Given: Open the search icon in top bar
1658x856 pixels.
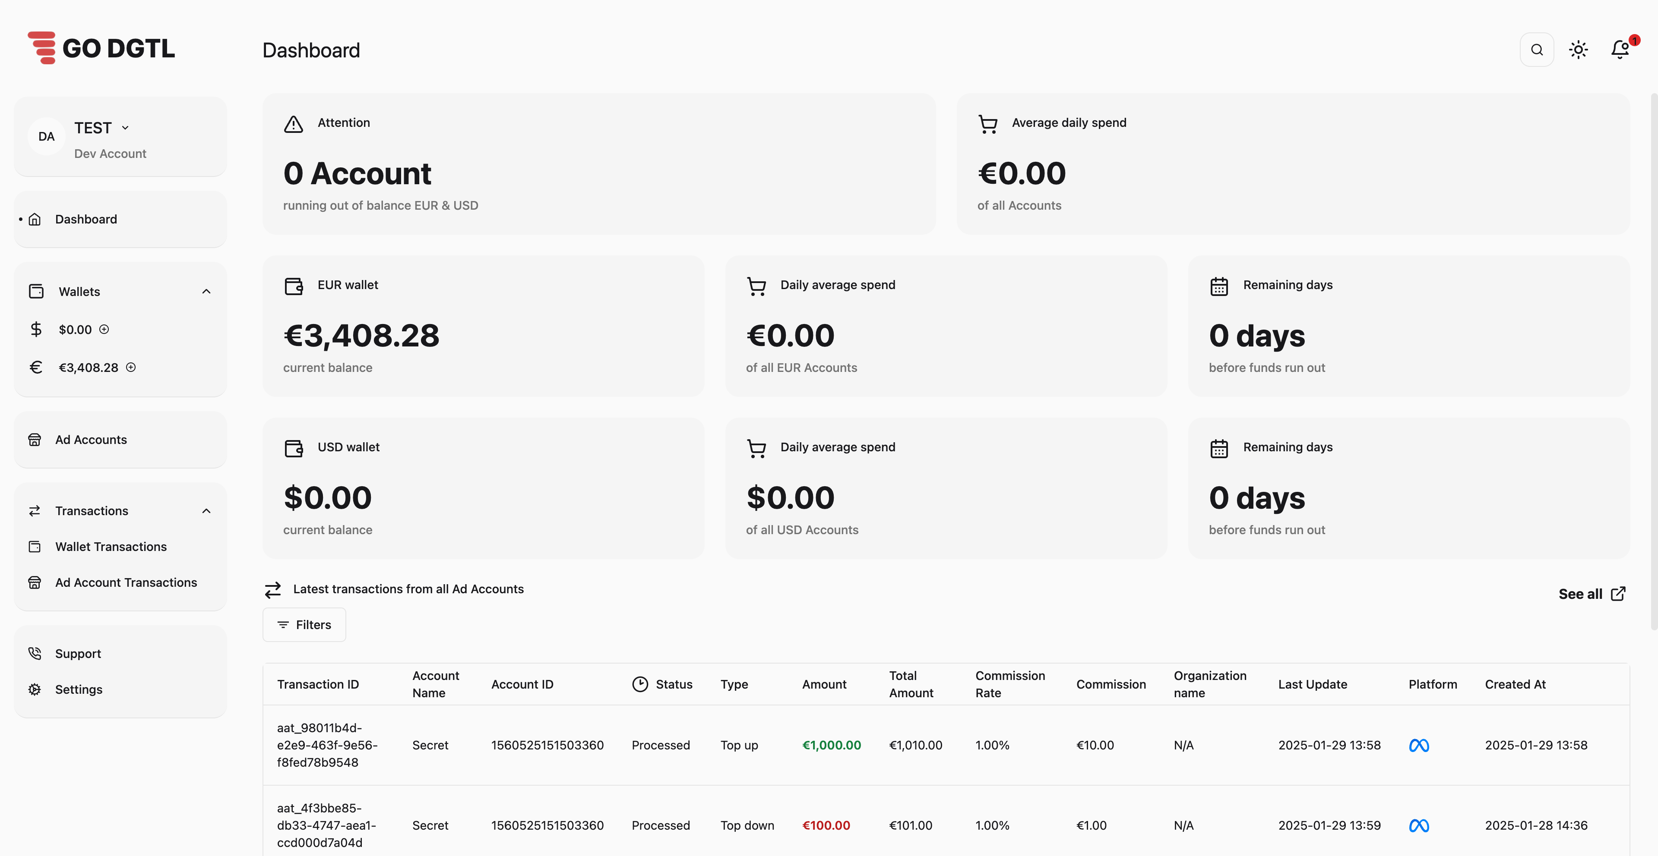Looking at the screenshot, I should coord(1537,49).
